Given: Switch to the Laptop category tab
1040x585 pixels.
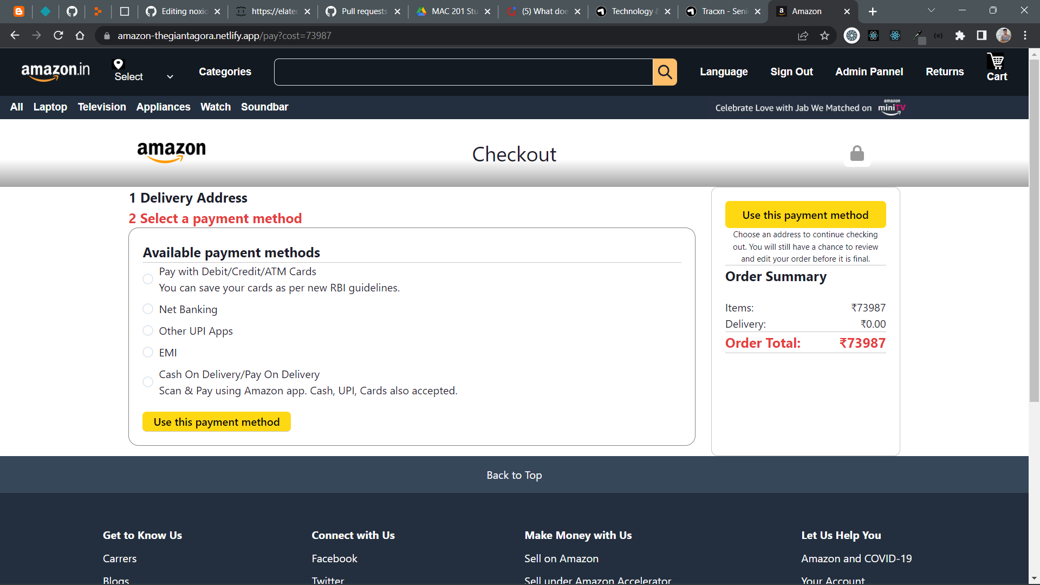Looking at the screenshot, I should (50, 107).
